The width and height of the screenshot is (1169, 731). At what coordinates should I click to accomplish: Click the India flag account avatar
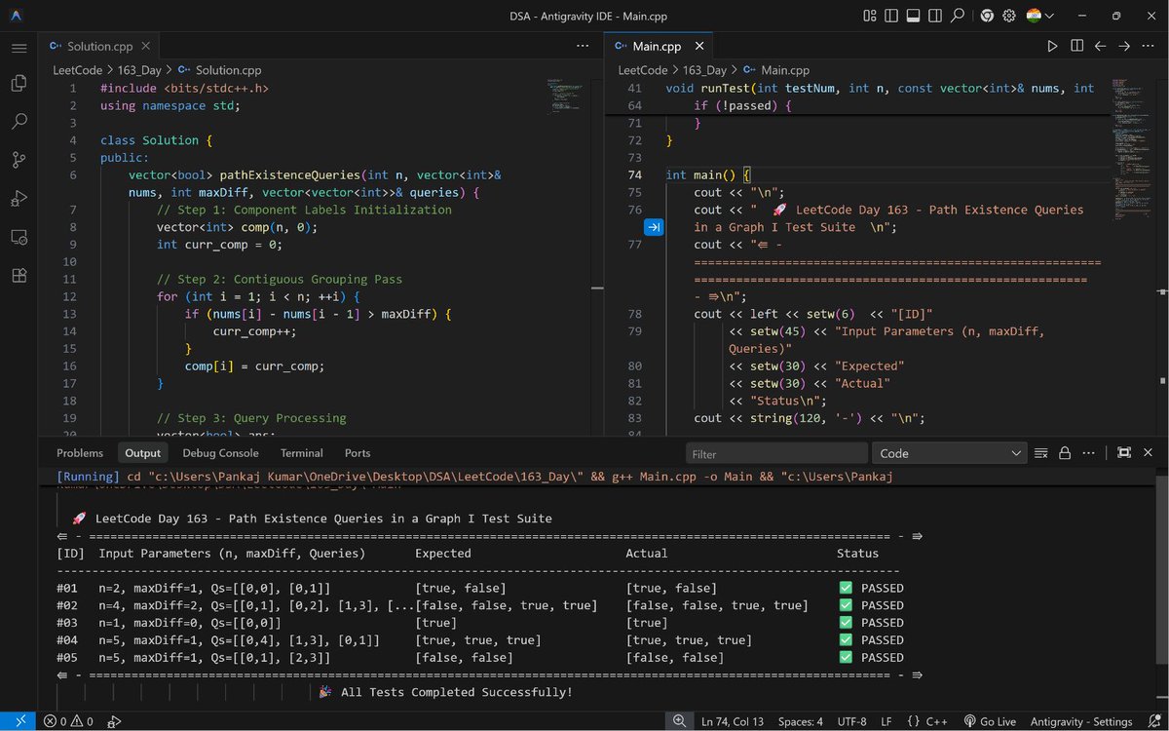coord(1034,16)
